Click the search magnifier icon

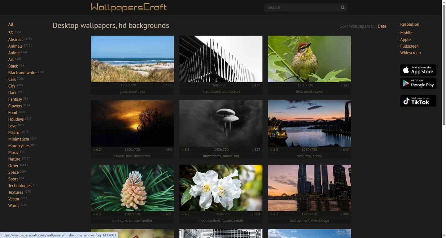pos(343,7)
